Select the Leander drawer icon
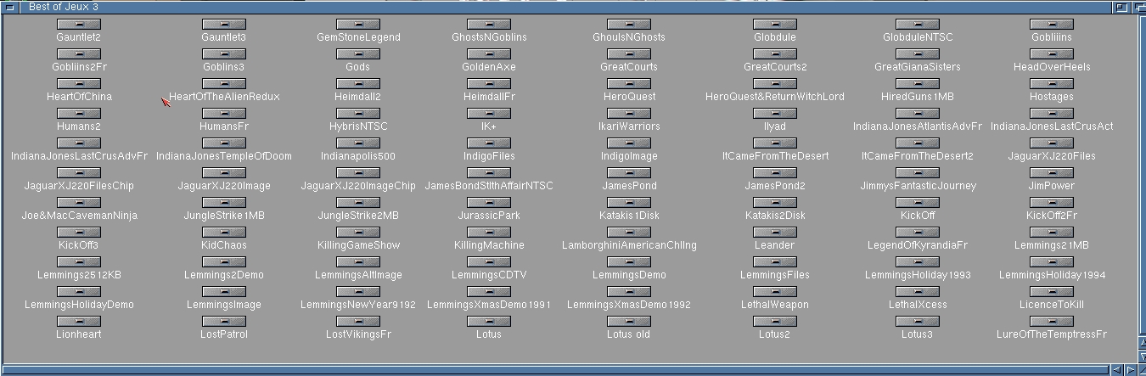Image resolution: width=1146 pixels, height=376 pixels. point(775,233)
